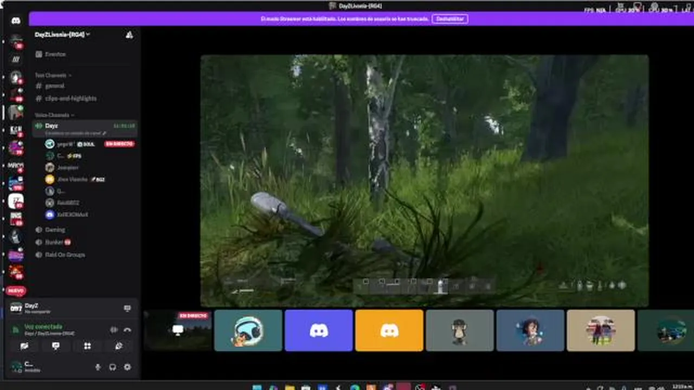Select the gray monkey-avatar participant tile
694x390 pixels.
[460, 330]
